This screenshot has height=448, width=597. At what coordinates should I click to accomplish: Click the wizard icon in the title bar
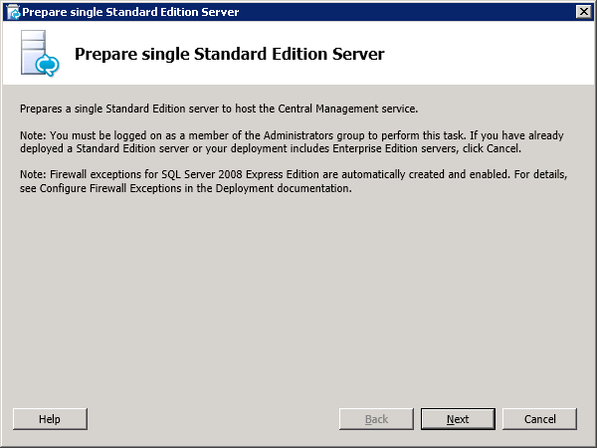(13, 12)
